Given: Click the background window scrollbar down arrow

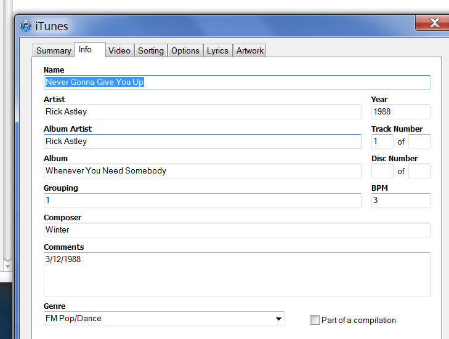Looking at the screenshot, I should (x=8, y=266).
